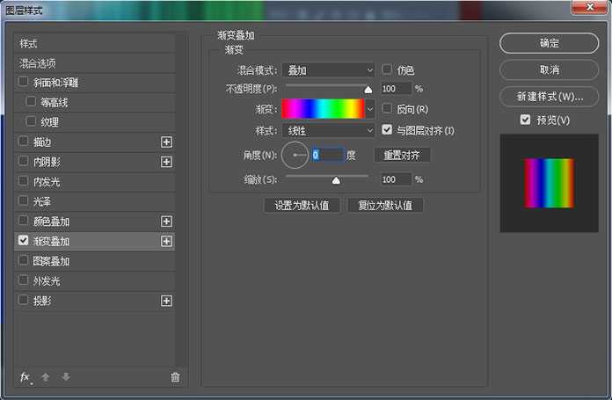612x400 pixels.
Task: Click the plus icon beside 描边
Action: (166, 142)
